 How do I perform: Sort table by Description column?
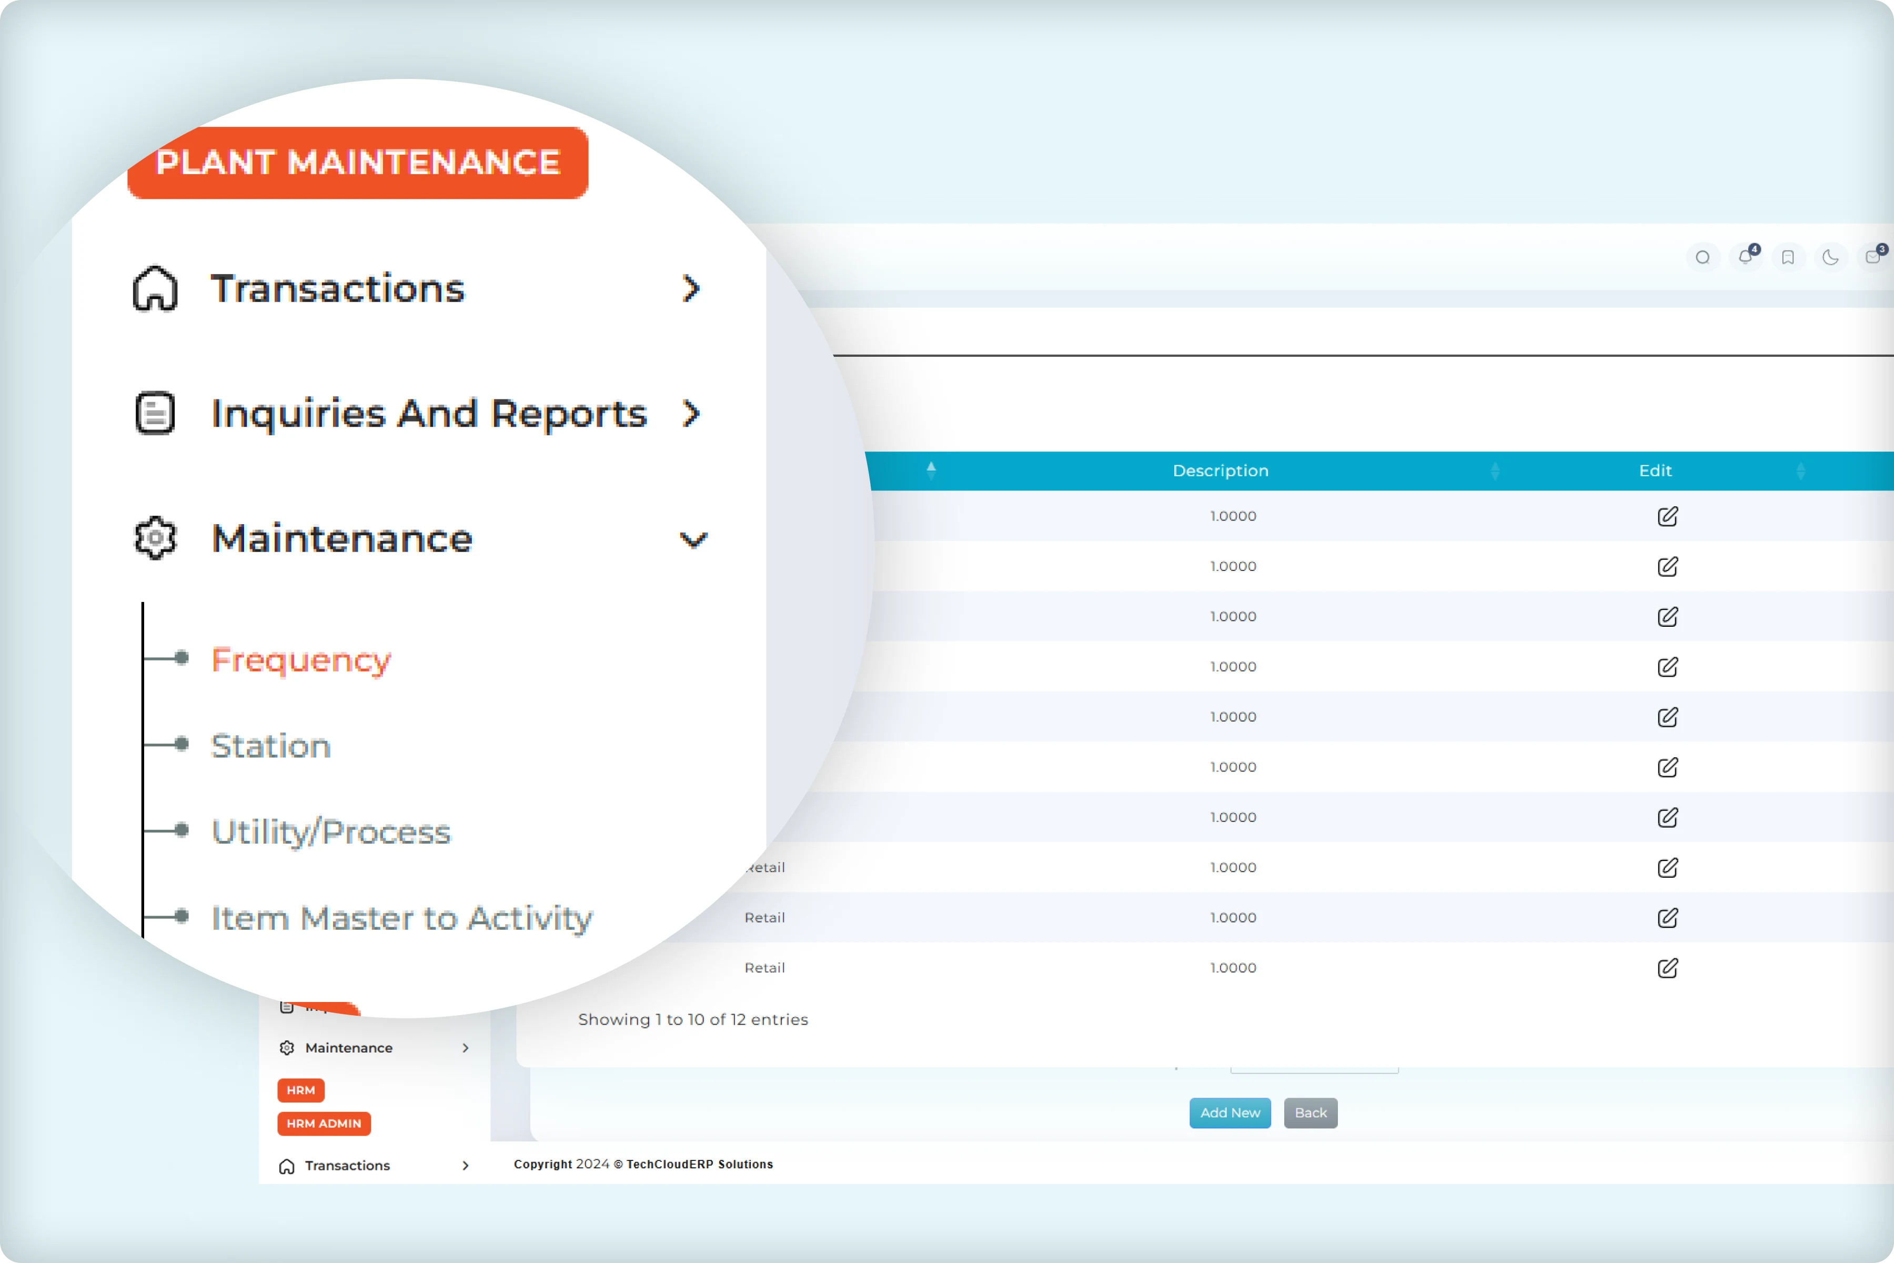click(x=1220, y=470)
